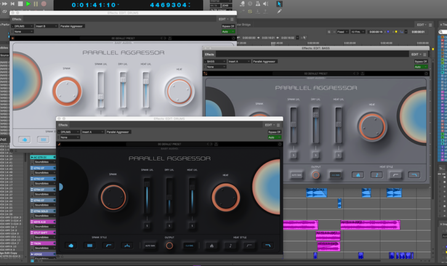
Task: Click 00 DEFAULT PRESET name in dark plugin
Action: pos(169,144)
